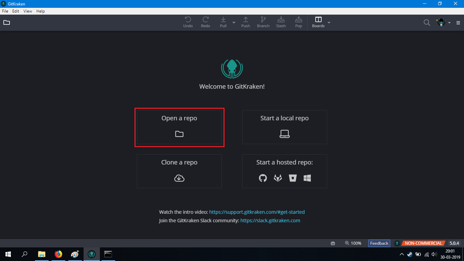Open the Paint app from taskbar
464x261 pixels.
point(75,254)
